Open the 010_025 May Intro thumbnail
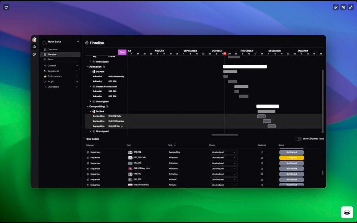The height and width of the screenshot is (223, 357). coord(130,169)
